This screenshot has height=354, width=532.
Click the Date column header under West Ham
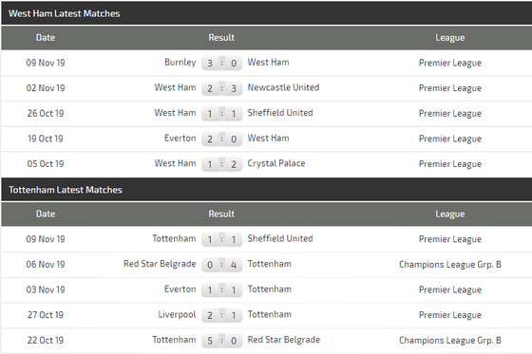click(x=46, y=38)
